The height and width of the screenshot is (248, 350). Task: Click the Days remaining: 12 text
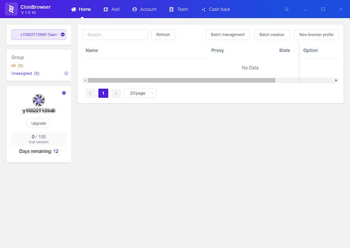point(38,151)
